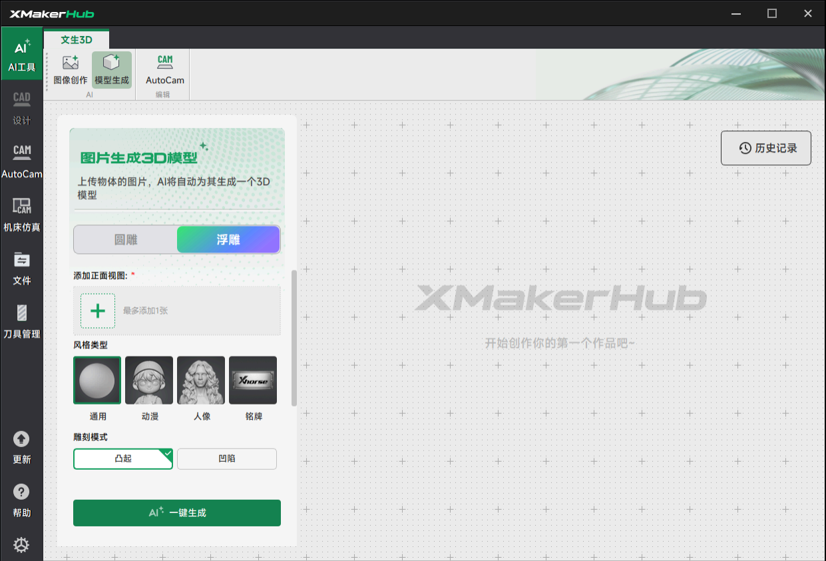
Task: Choose the 铭牌 style thumbnail
Action: pyautogui.click(x=253, y=380)
